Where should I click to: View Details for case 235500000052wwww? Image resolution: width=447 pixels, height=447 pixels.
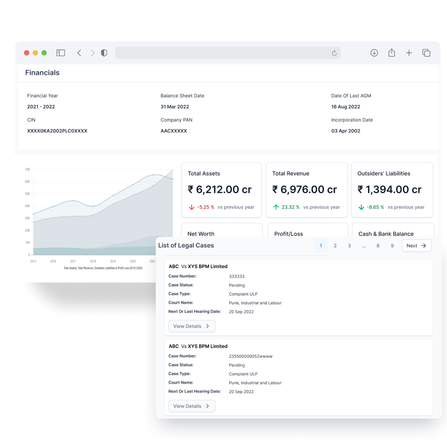click(192, 406)
